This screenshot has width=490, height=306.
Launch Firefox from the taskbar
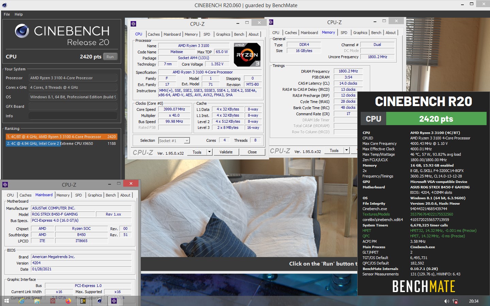tap(68, 301)
